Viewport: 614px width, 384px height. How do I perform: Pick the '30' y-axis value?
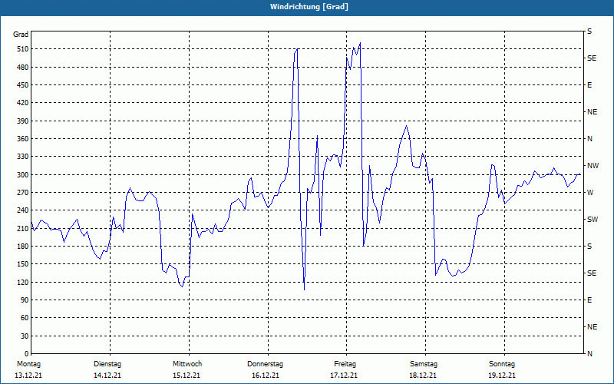pyautogui.click(x=25, y=336)
